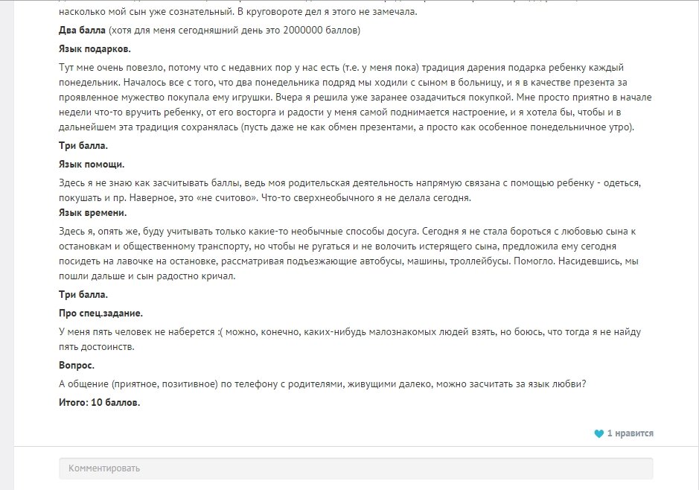Click the question text starting "А общение"
699x490 pixels.
322,384
